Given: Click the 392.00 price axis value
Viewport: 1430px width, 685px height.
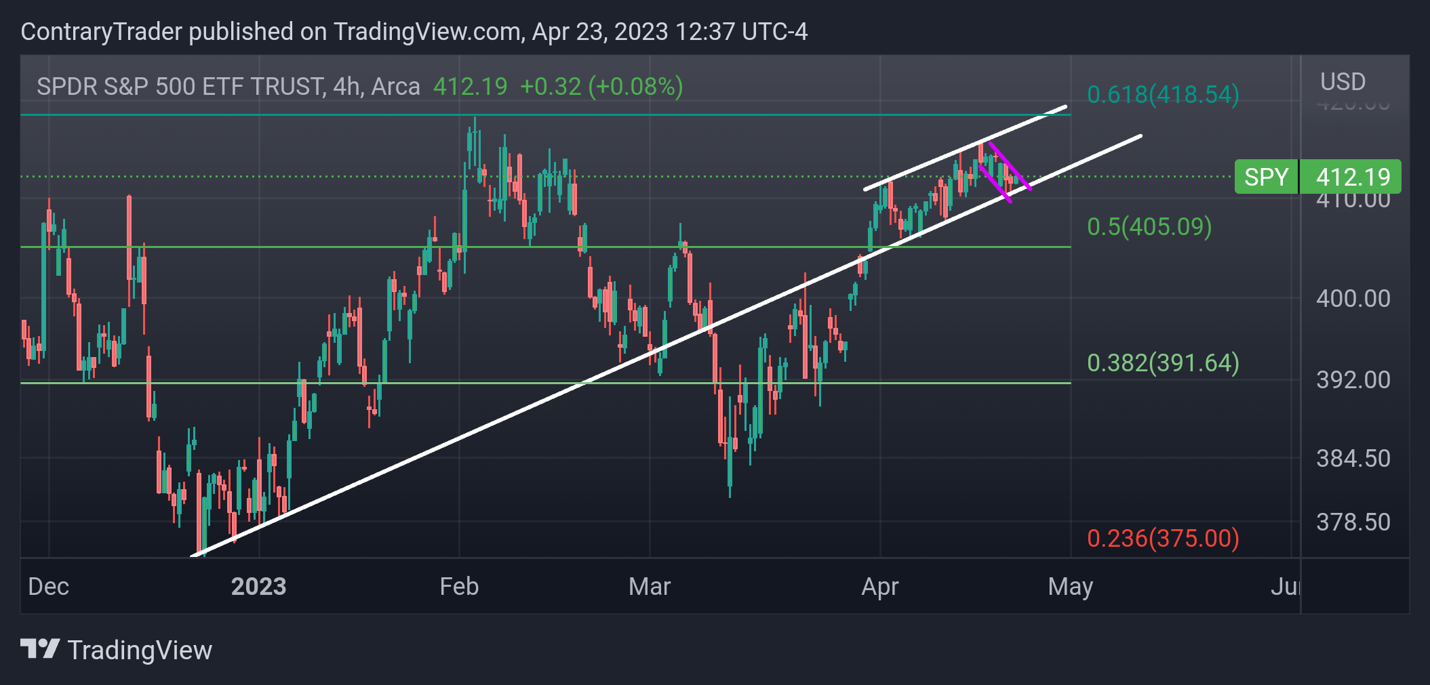Looking at the screenshot, I should tap(1353, 380).
